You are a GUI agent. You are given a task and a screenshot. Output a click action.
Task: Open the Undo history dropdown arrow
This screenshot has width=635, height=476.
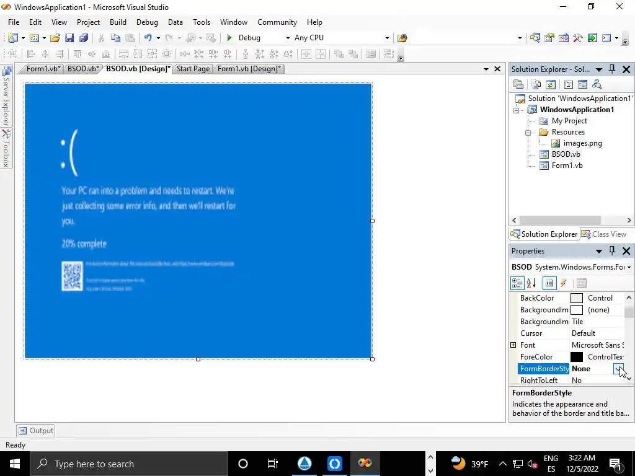(158, 38)
